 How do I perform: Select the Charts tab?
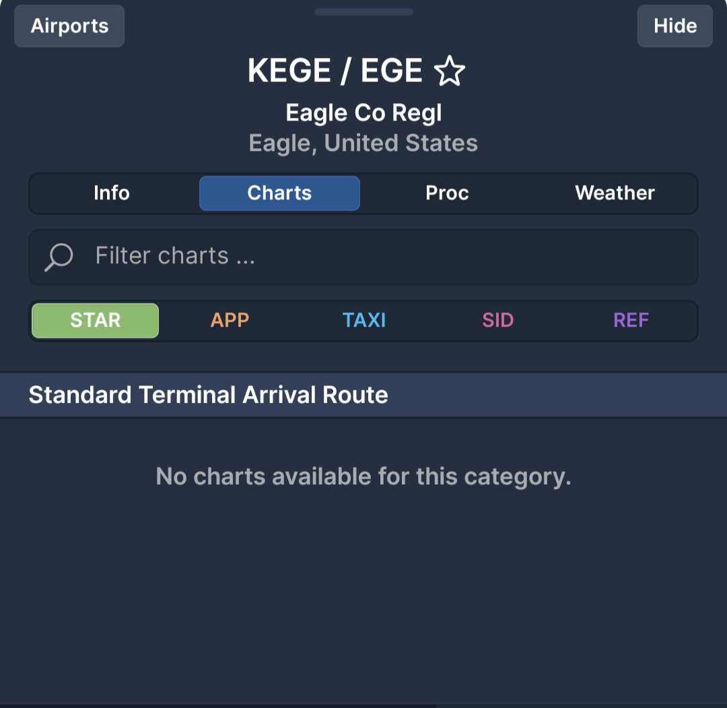pos(279,193)
